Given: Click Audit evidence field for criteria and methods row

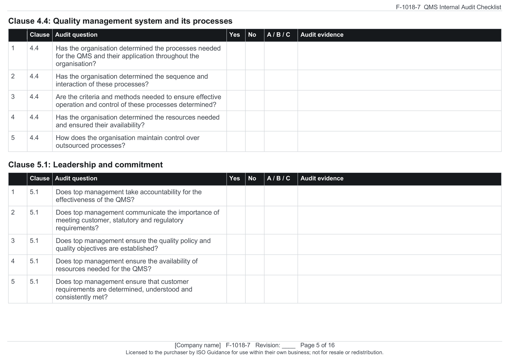Looking at the screenshot, I should [399, 101].
